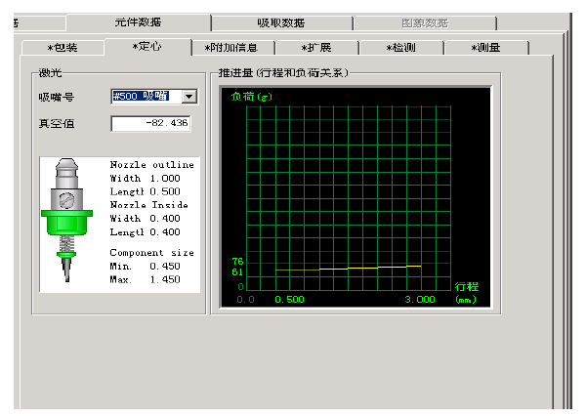The height and width of the screenshot is (416, 586).
Task: Click the green nozzle illustration
Action: coord(66,220)
